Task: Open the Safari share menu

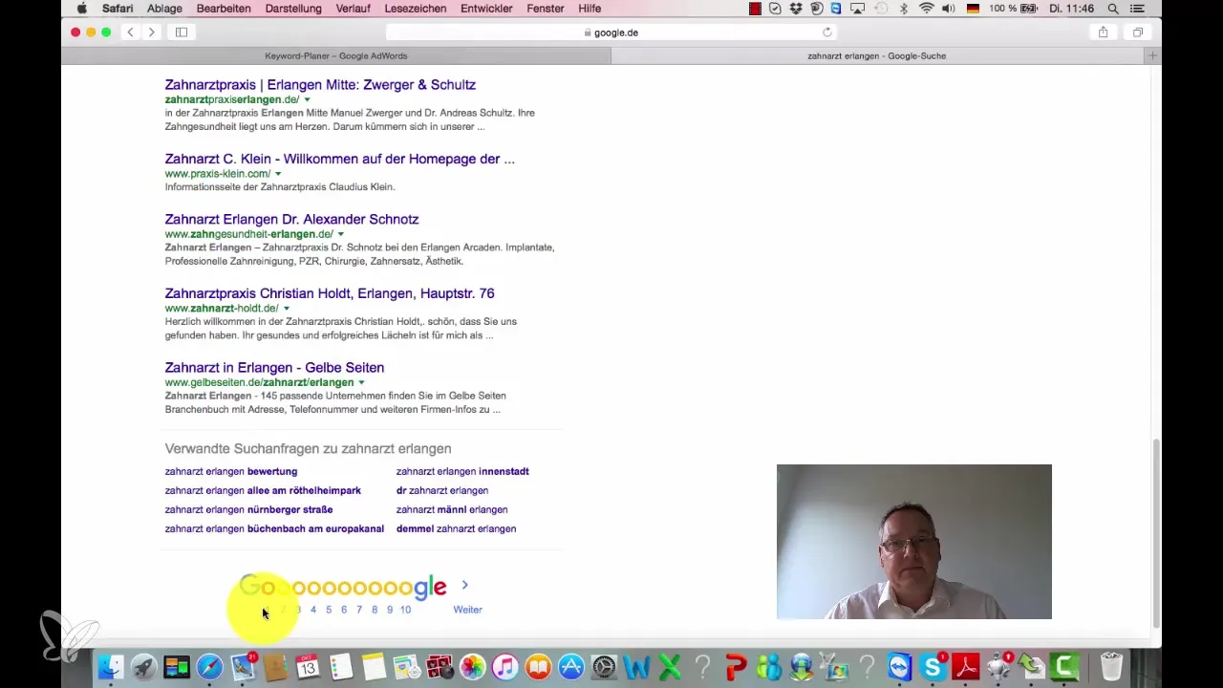Action: click(1103, 32)
